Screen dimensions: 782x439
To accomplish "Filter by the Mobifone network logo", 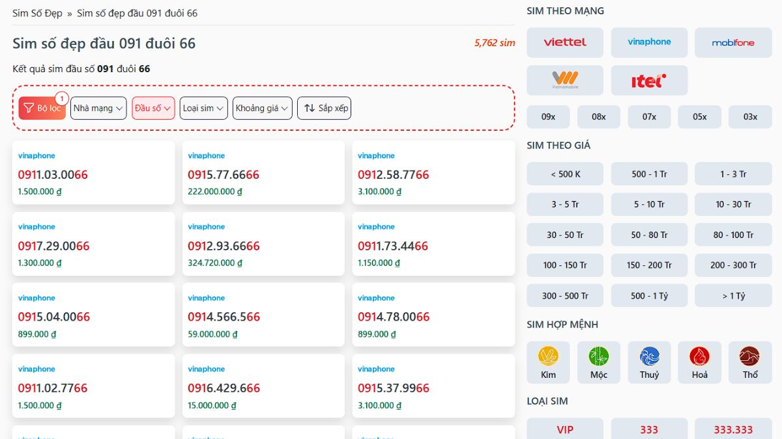I will coord(733,42).
